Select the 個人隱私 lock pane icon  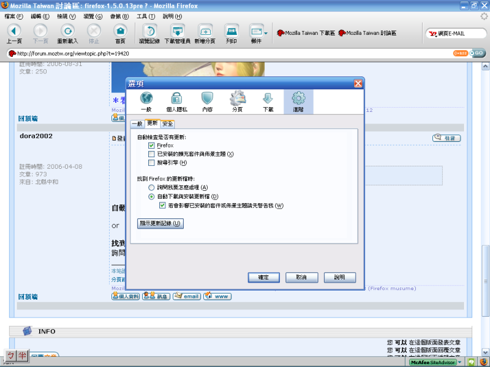176,102
